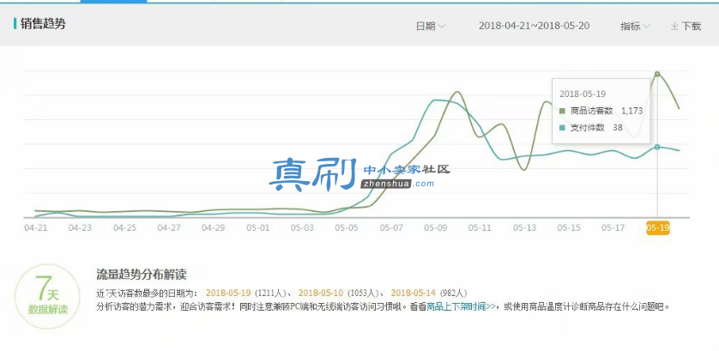The image size is (719, 351).
Task: Click the 05-13 axis date label
Action: pyautogui.click(x=524, y=227)
